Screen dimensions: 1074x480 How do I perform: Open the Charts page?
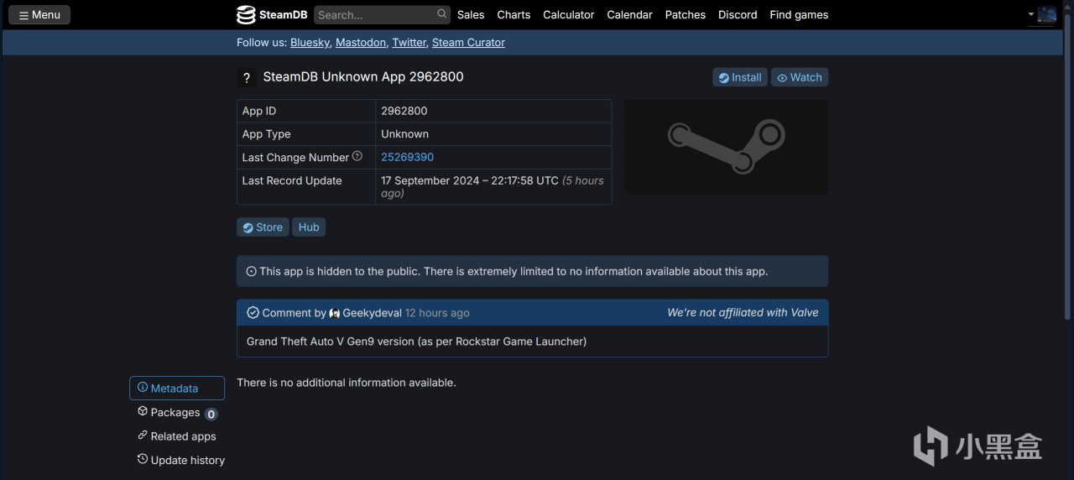pyautogui.click(x=514, y=14)
